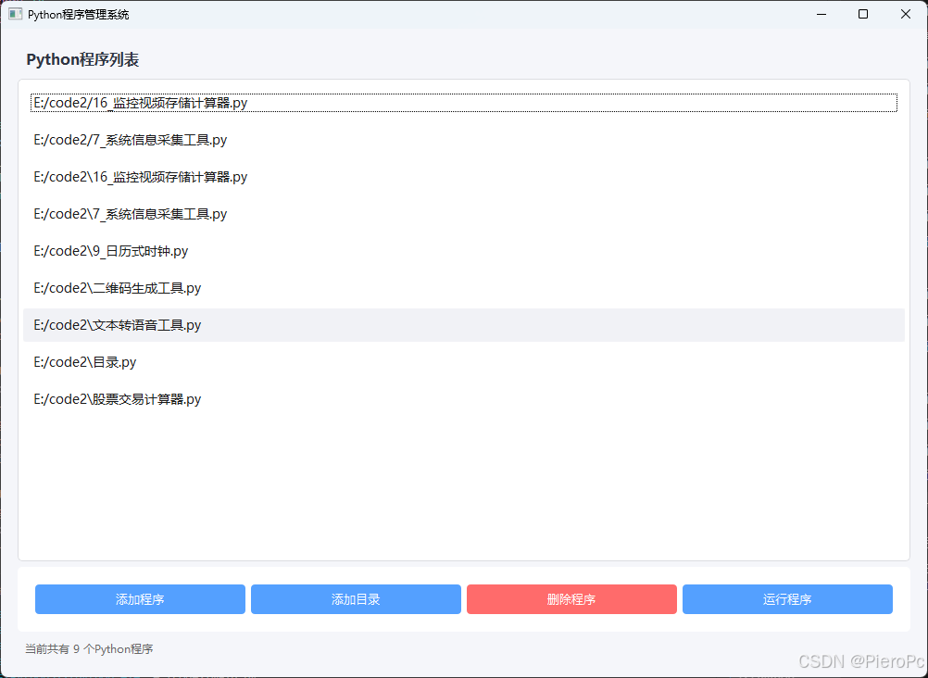Click the red 删除程序 delete button

coord(571,599)
